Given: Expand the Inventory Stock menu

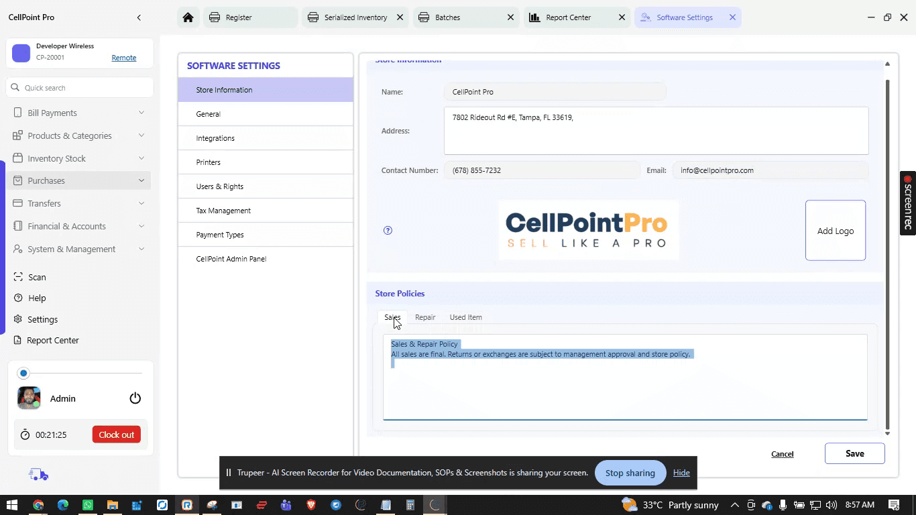Looking at the screenshot, I should 78,158.
